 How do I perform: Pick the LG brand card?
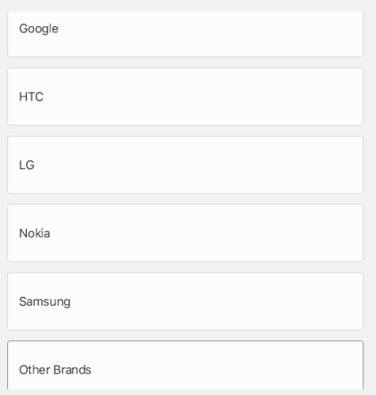click(x=185, y=165)
